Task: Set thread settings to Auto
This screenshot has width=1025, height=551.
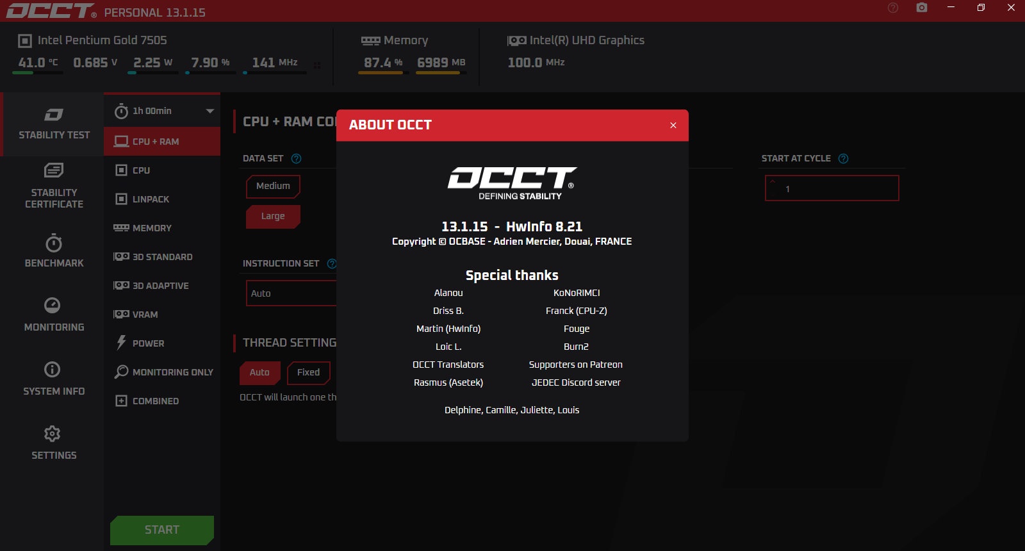Action: pos(259,372)
